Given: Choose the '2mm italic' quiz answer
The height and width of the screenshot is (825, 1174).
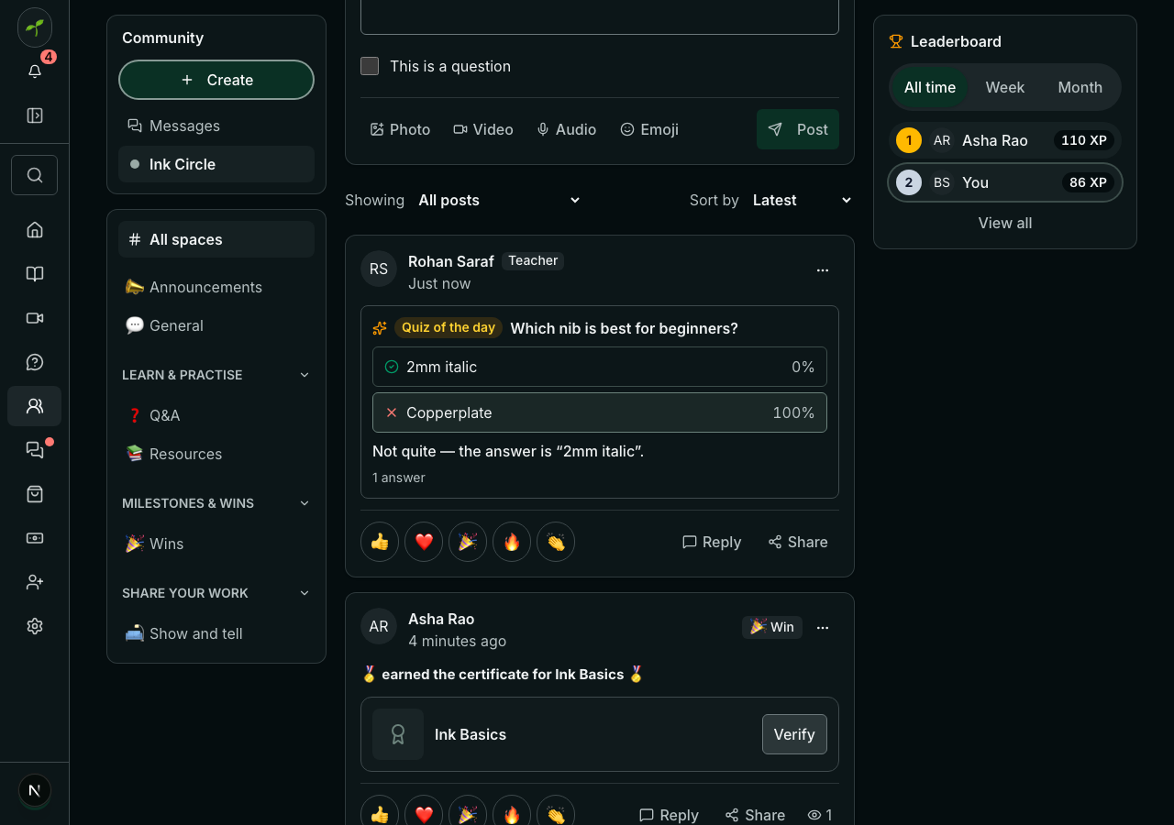Looking at the screenshot, I should click(x=600, y=367).
